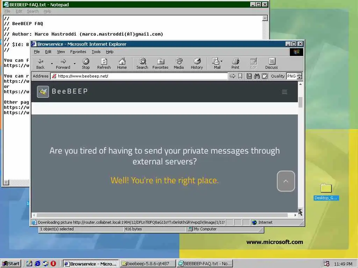Screen dimensions: 358x268
Task: Click the IE Windows logo throbber
Action: pyautogui.click(x=296, y=52)
